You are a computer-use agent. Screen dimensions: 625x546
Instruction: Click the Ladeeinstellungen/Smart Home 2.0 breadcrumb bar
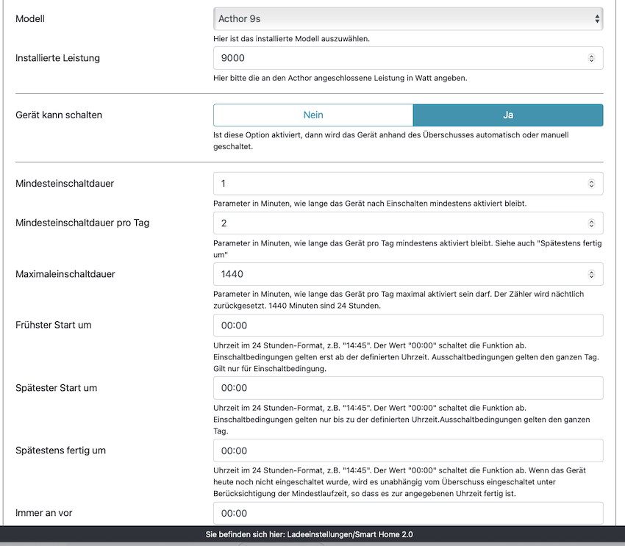point(314,535)
